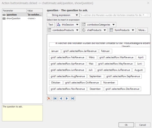Select the 'Juli:' text token
152x128 pixels.
tap(91, 70)
